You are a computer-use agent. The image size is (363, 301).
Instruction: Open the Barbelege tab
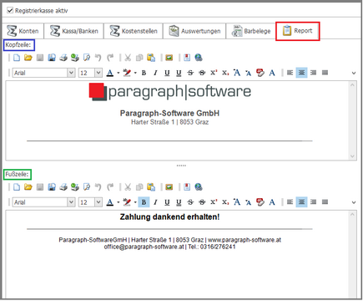251,31
